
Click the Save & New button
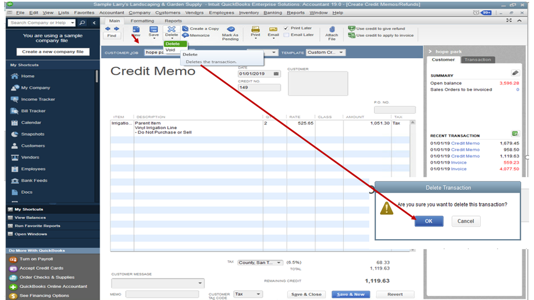(x=351, y=294)
